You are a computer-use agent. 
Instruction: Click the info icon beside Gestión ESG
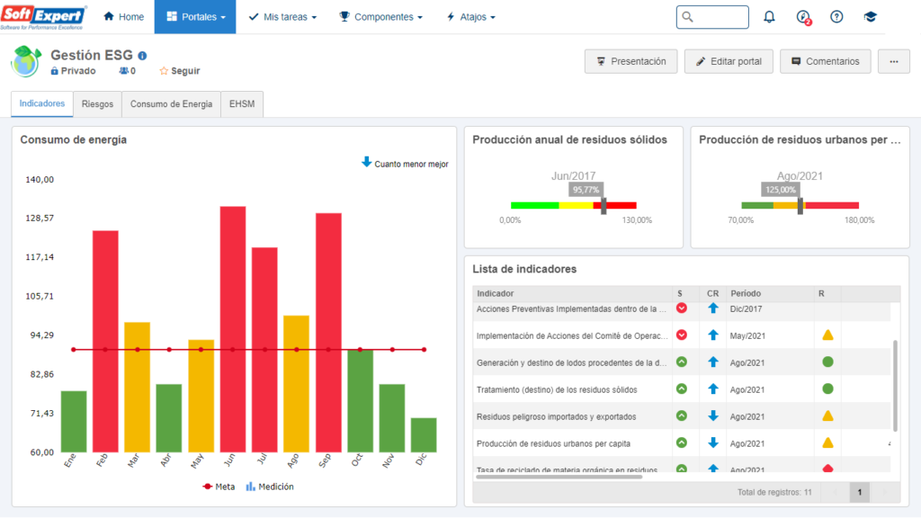(x=142, y=56)
